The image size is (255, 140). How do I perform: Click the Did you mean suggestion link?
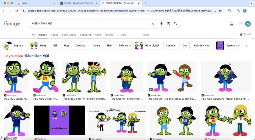(37, 56)
